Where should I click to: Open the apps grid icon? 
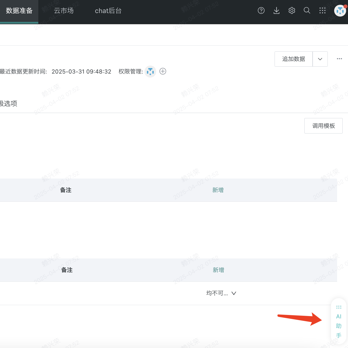click(322, 11)
